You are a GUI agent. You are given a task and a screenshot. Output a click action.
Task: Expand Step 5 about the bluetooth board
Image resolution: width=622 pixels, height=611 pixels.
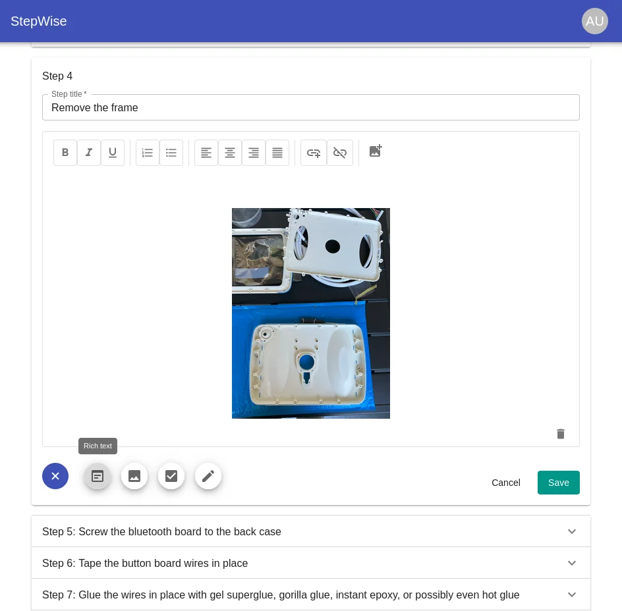pyautogui.click(x=311, y=531)
